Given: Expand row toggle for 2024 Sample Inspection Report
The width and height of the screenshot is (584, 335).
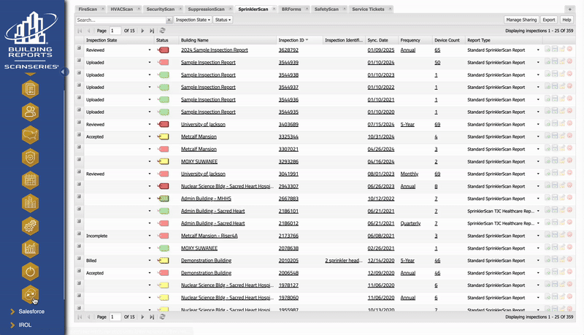Looking at the screenshot, I should [x=79, y=50].
